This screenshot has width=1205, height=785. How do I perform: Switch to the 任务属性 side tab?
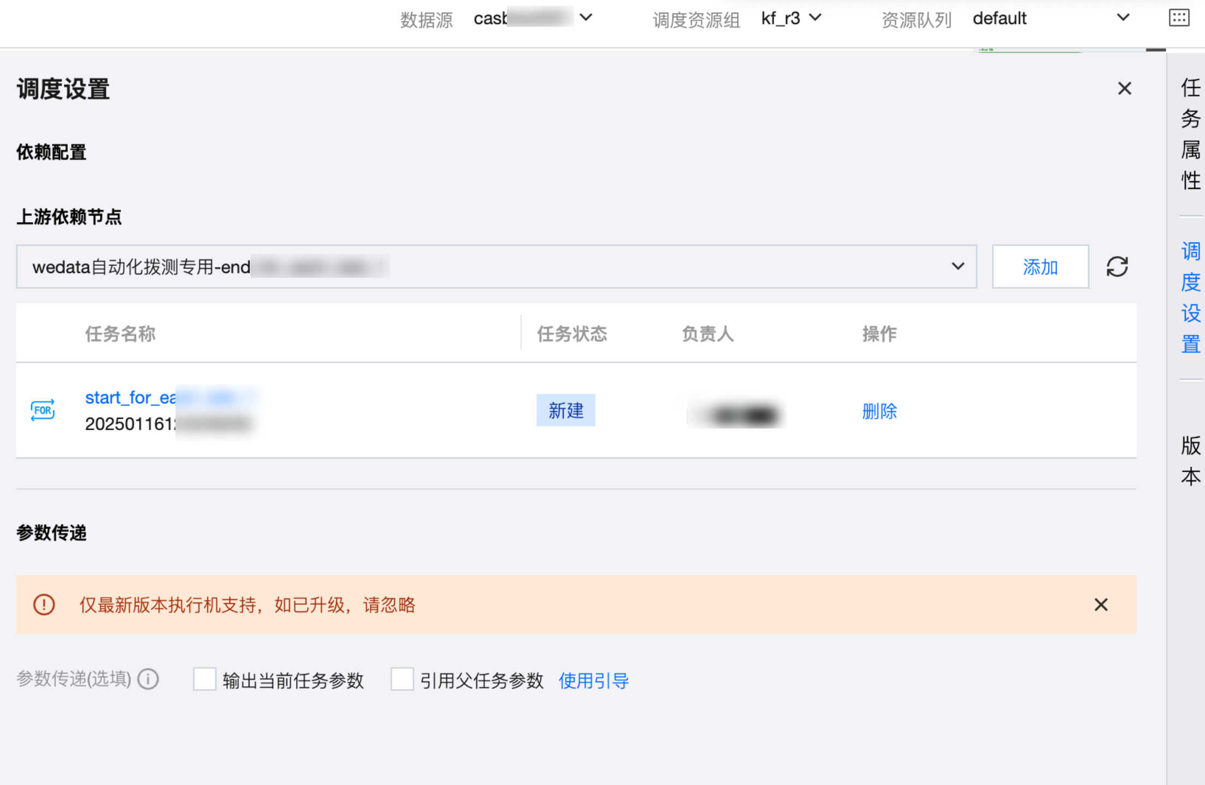point(1190,134)
